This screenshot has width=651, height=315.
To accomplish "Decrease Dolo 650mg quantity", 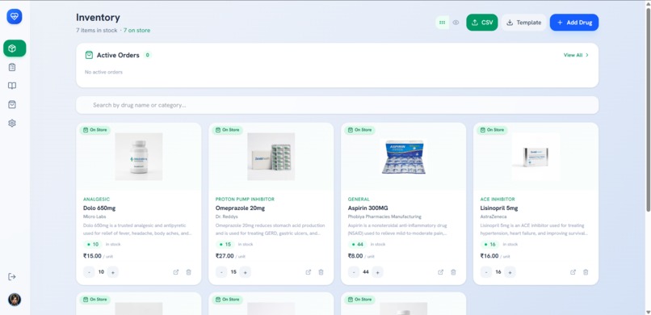I will (89, 272).
